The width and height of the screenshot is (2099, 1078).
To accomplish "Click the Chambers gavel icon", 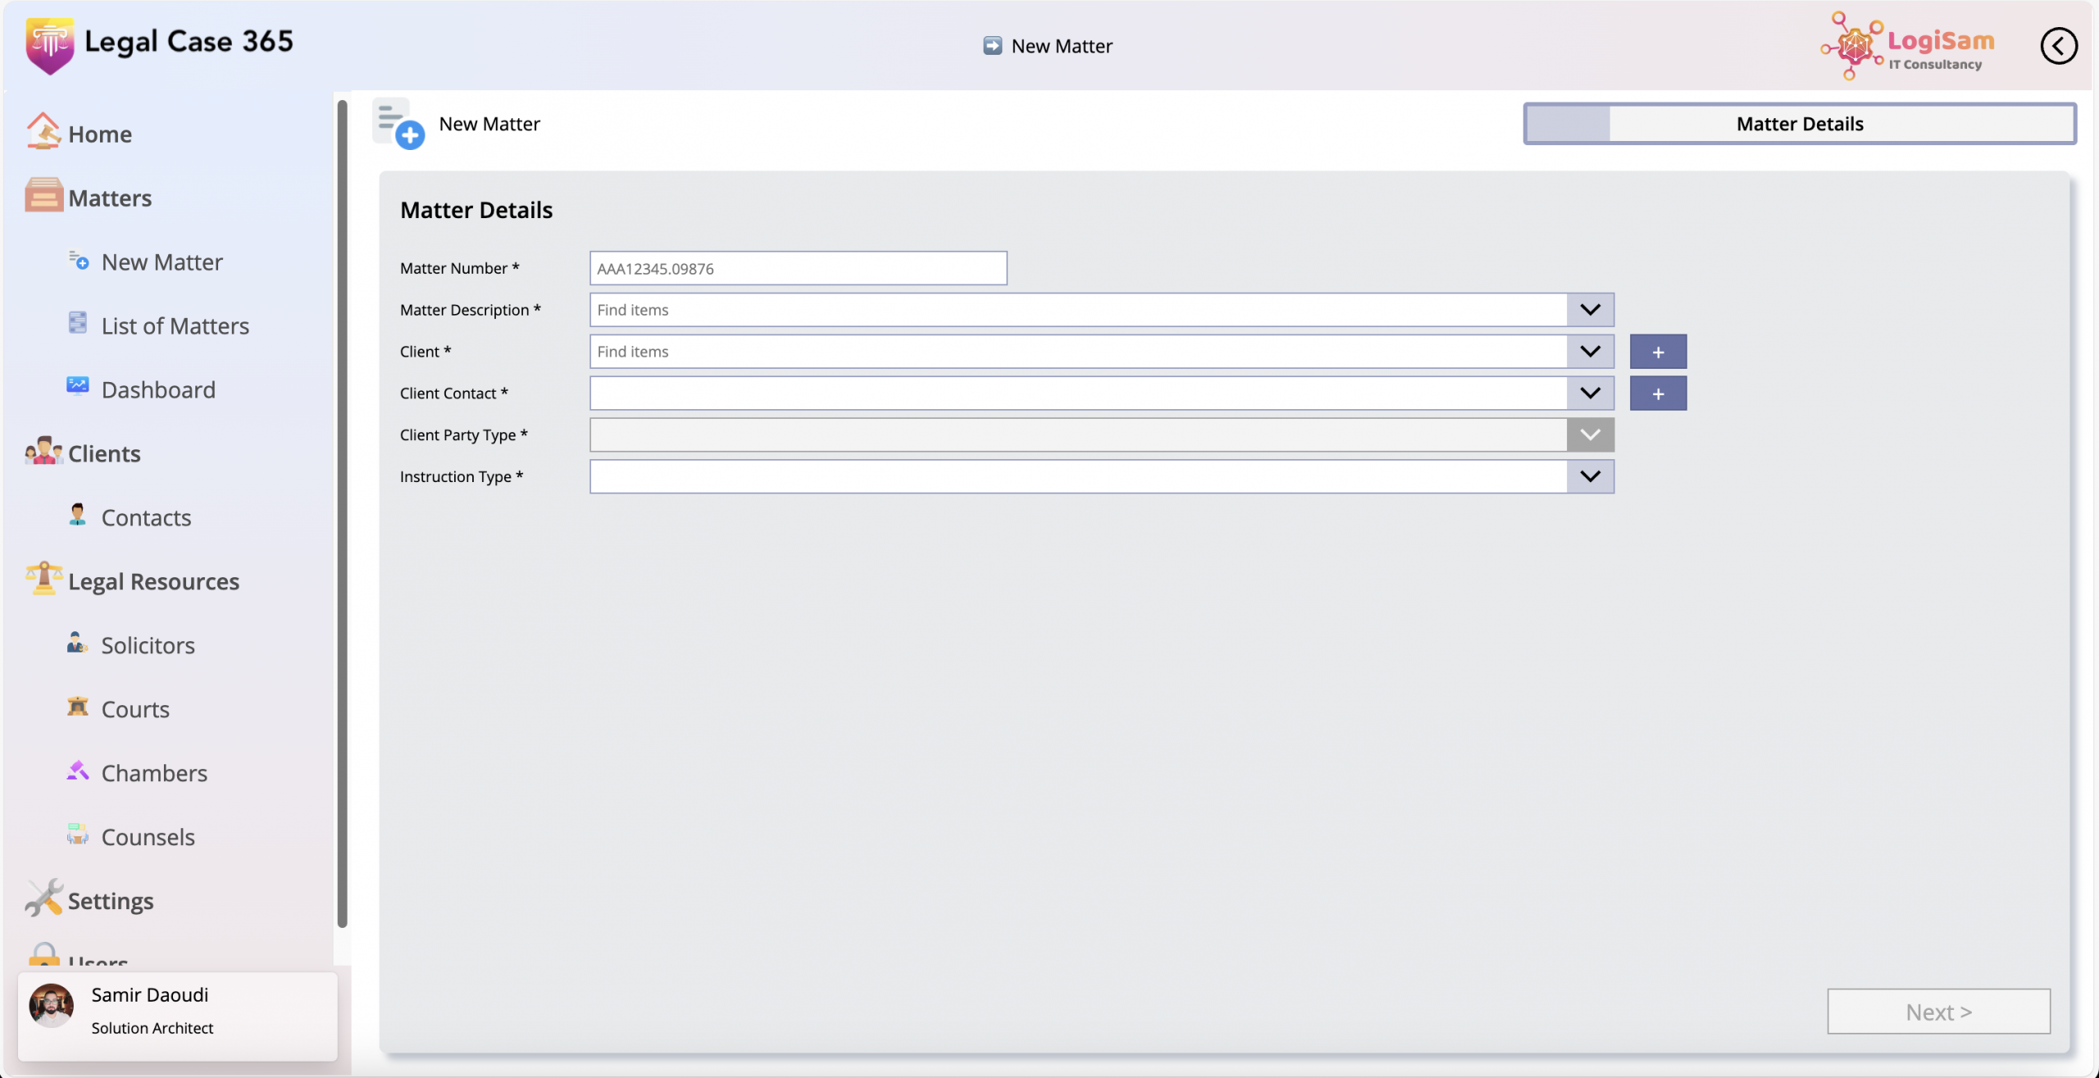I will pos(78,771).
